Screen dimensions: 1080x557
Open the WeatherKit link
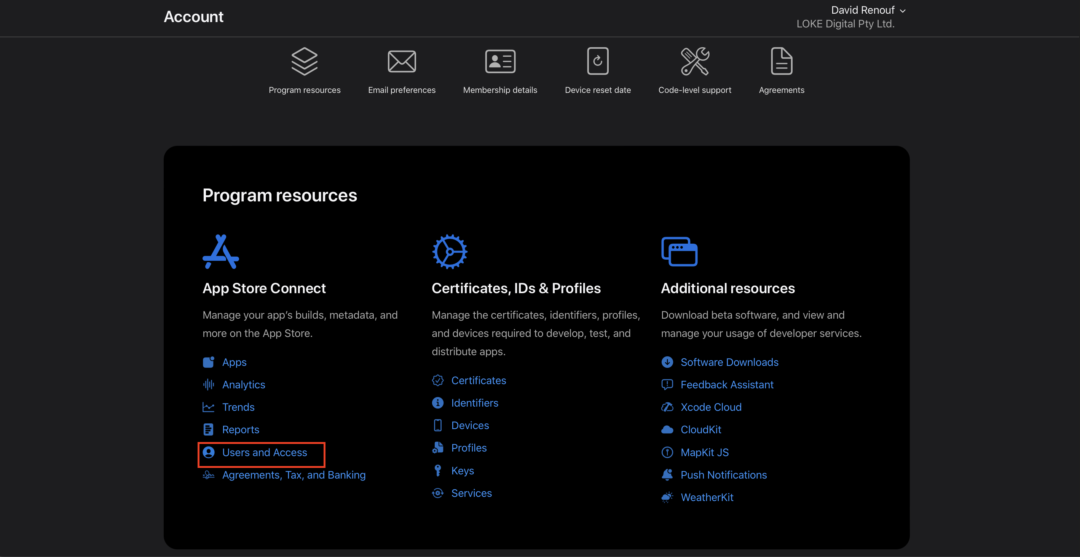tap(707, 497)
